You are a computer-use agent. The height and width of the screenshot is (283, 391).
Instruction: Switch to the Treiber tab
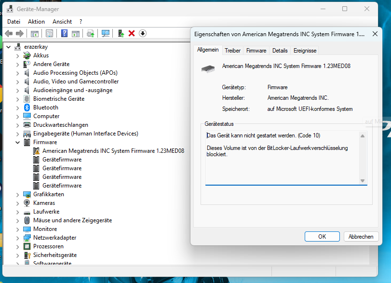(232, 51)
